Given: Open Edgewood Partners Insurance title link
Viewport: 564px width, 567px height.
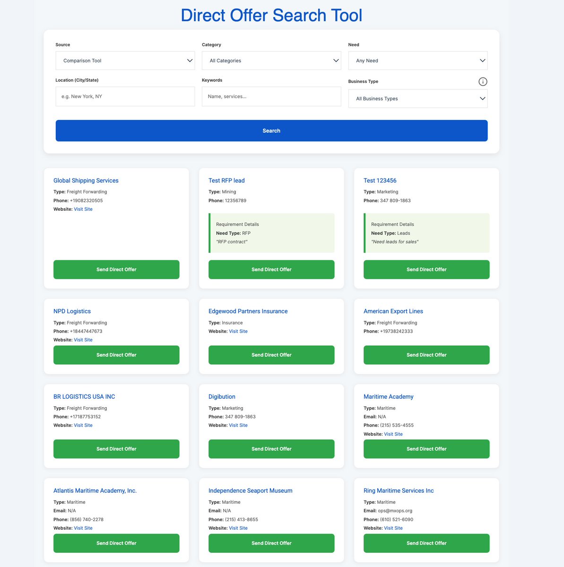Looking at the screenshot, I should 248,311.
